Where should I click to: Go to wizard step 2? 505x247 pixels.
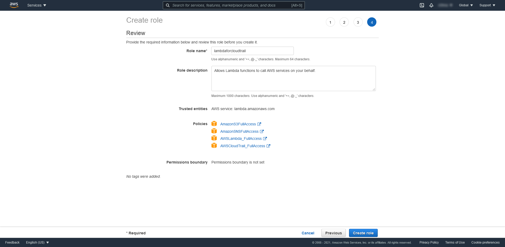344,22
